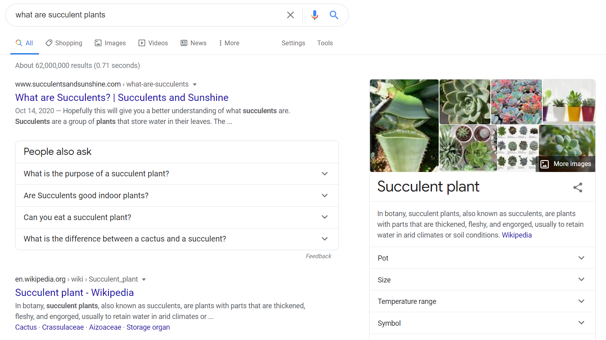
Task: Open the Shopping tab with tag icon
Action: pos(64,43)
